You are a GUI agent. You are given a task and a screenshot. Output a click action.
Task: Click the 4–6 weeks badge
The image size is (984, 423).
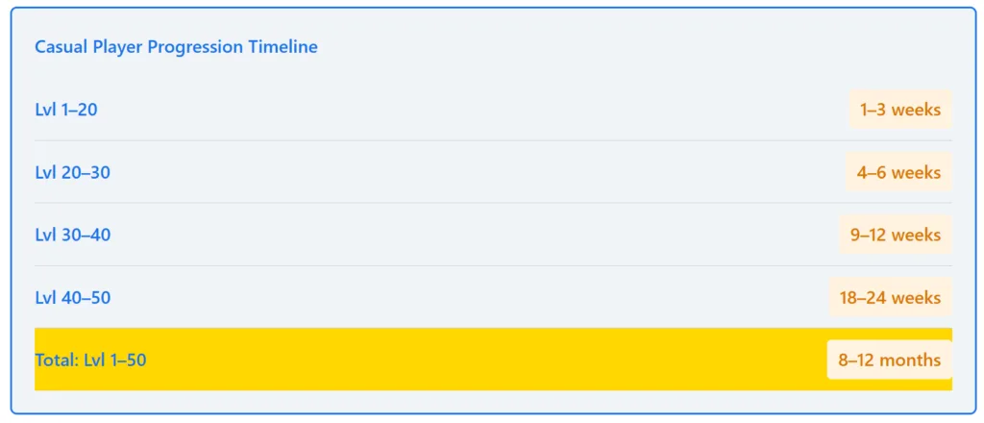898,172
